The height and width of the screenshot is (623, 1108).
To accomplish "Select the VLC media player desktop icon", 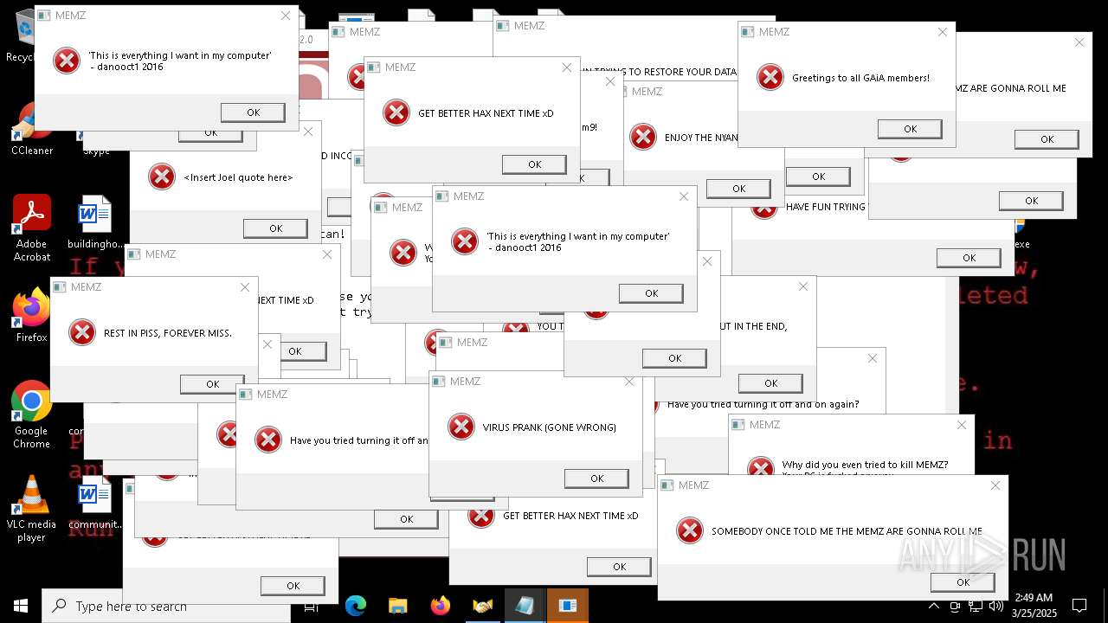I will [32, 509].
